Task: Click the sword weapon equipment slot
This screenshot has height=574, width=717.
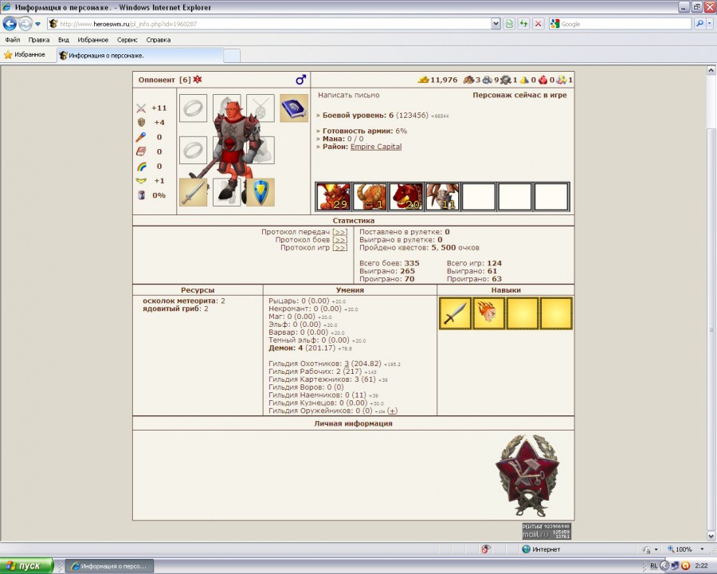Action: tap(193, 192)
